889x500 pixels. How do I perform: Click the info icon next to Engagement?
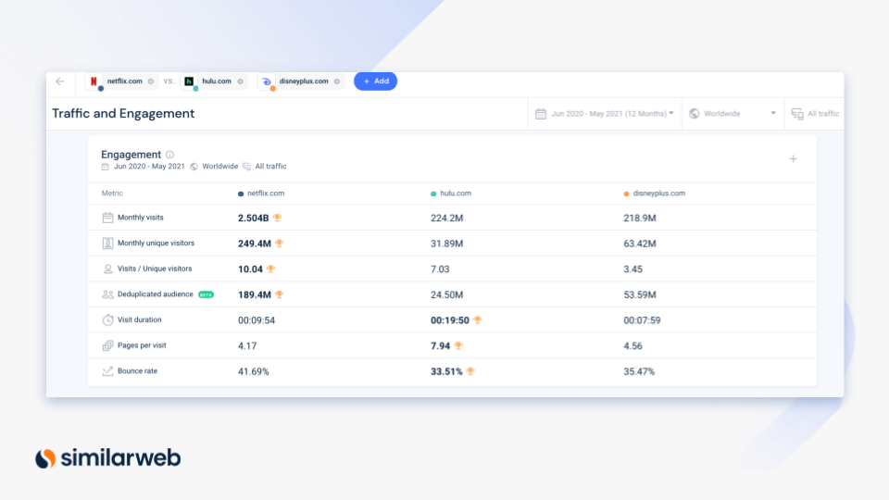coord(169,155)
